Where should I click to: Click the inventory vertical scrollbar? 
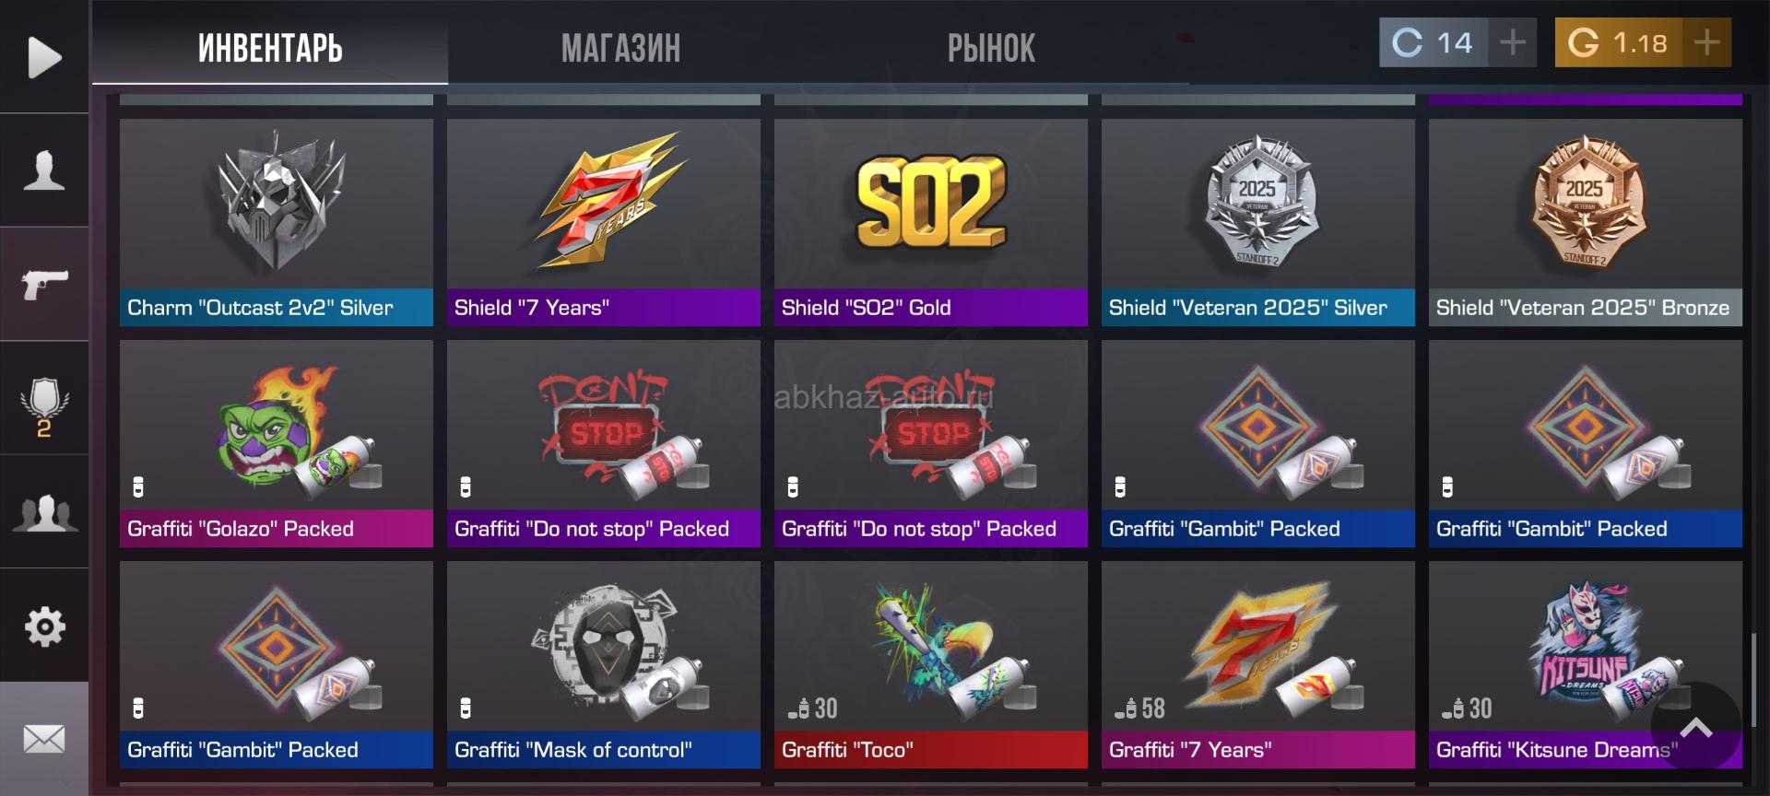coord(1753,680)
